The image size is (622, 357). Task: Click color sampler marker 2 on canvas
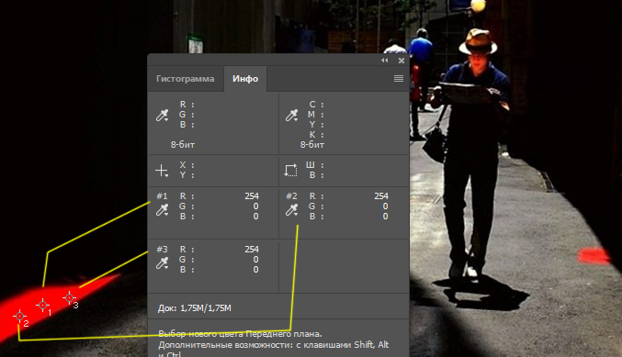click(19, 317)
